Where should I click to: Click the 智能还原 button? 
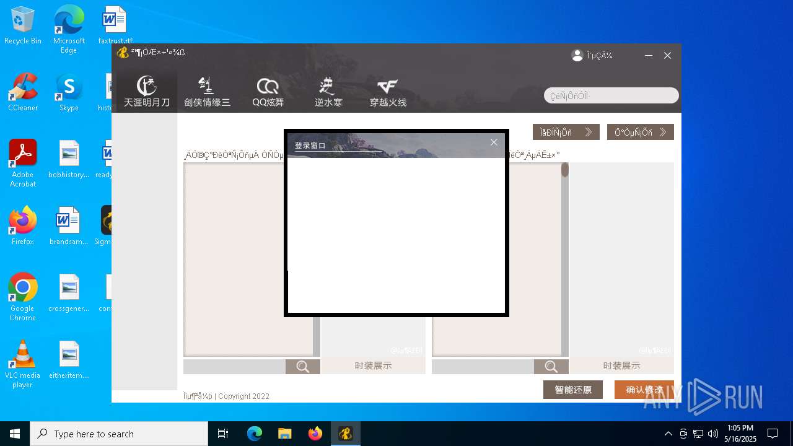(573, 390)
